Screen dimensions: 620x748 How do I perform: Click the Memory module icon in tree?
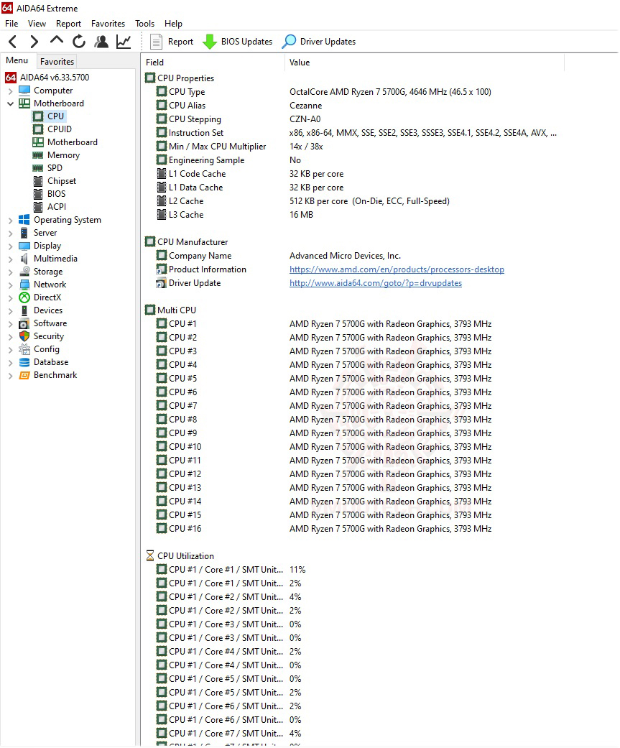[38, 155]
